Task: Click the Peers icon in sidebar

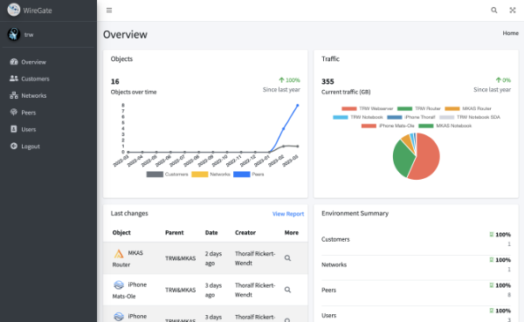Action: [14, 113]
